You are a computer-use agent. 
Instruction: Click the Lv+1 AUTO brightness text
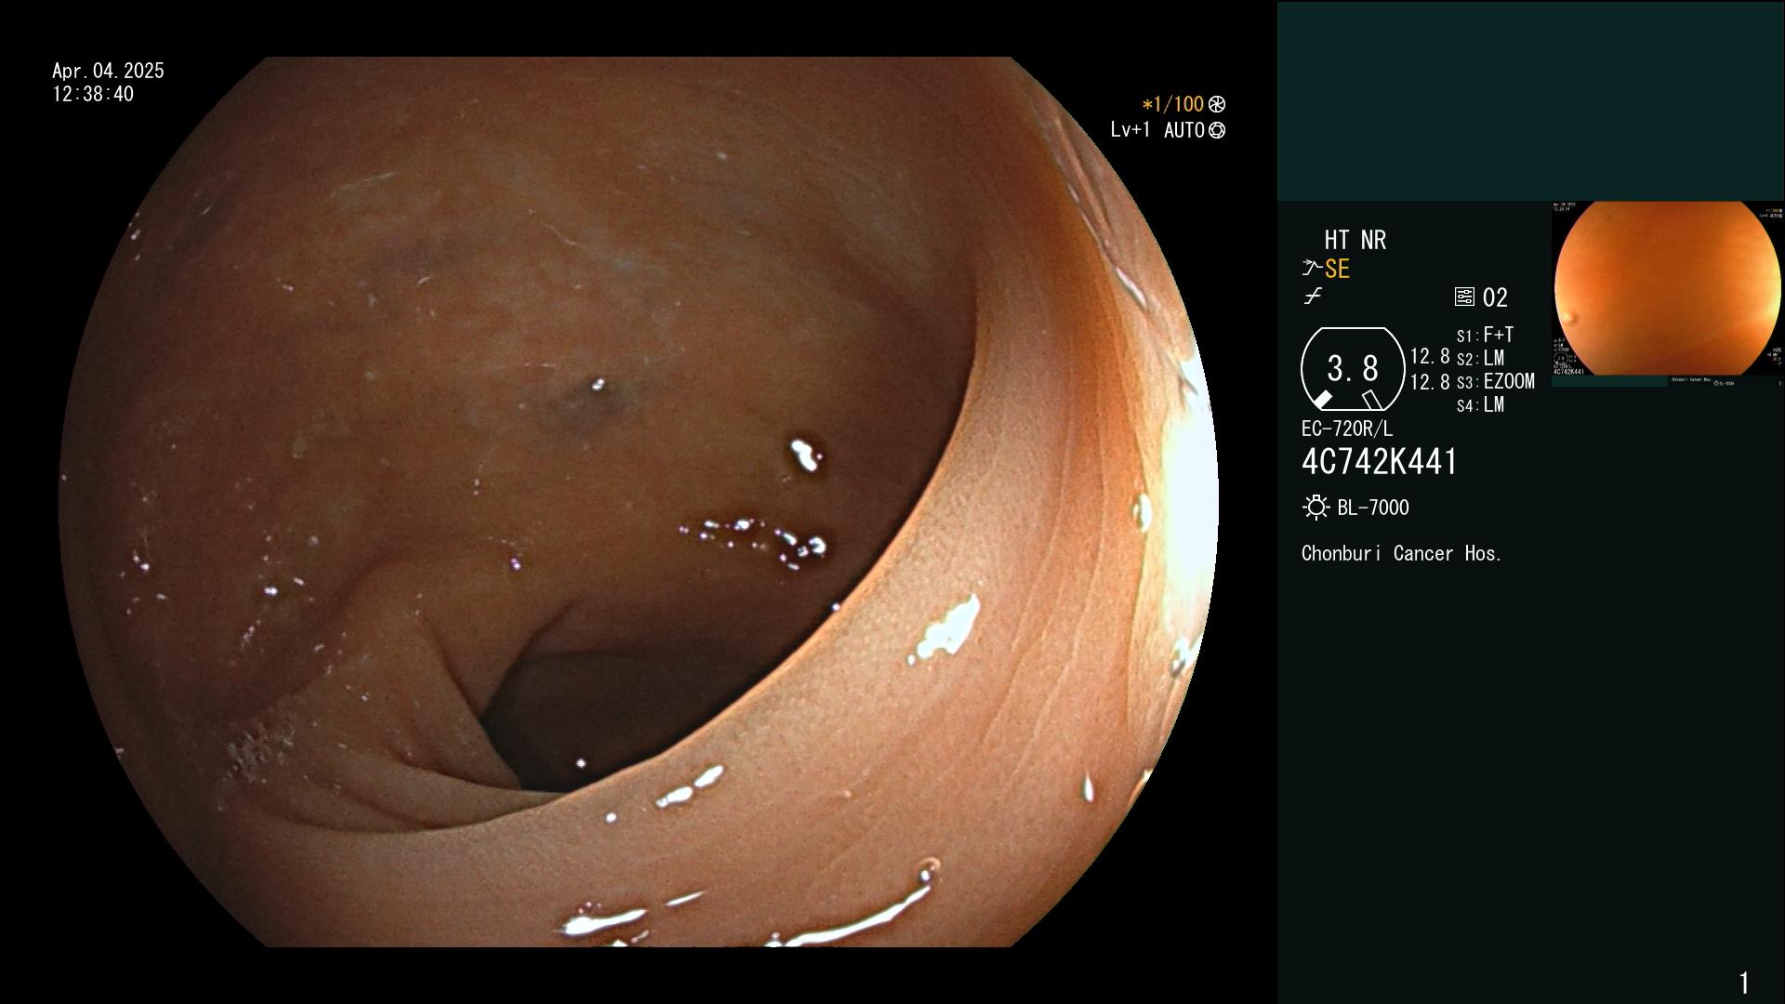coord(1157,131)
